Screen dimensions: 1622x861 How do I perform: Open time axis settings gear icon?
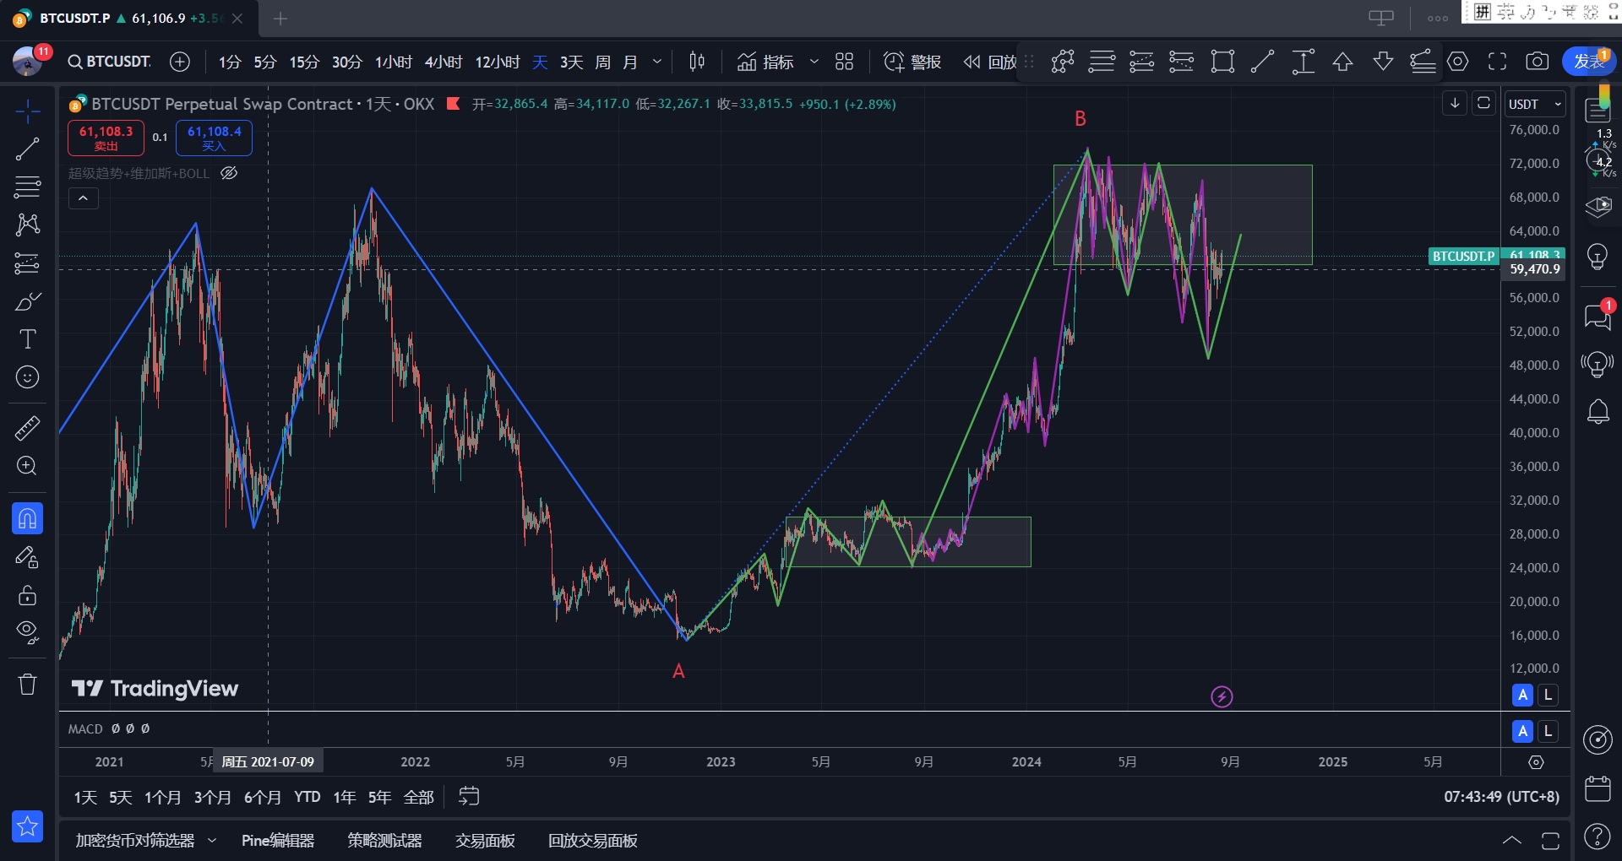(1536, 762)
